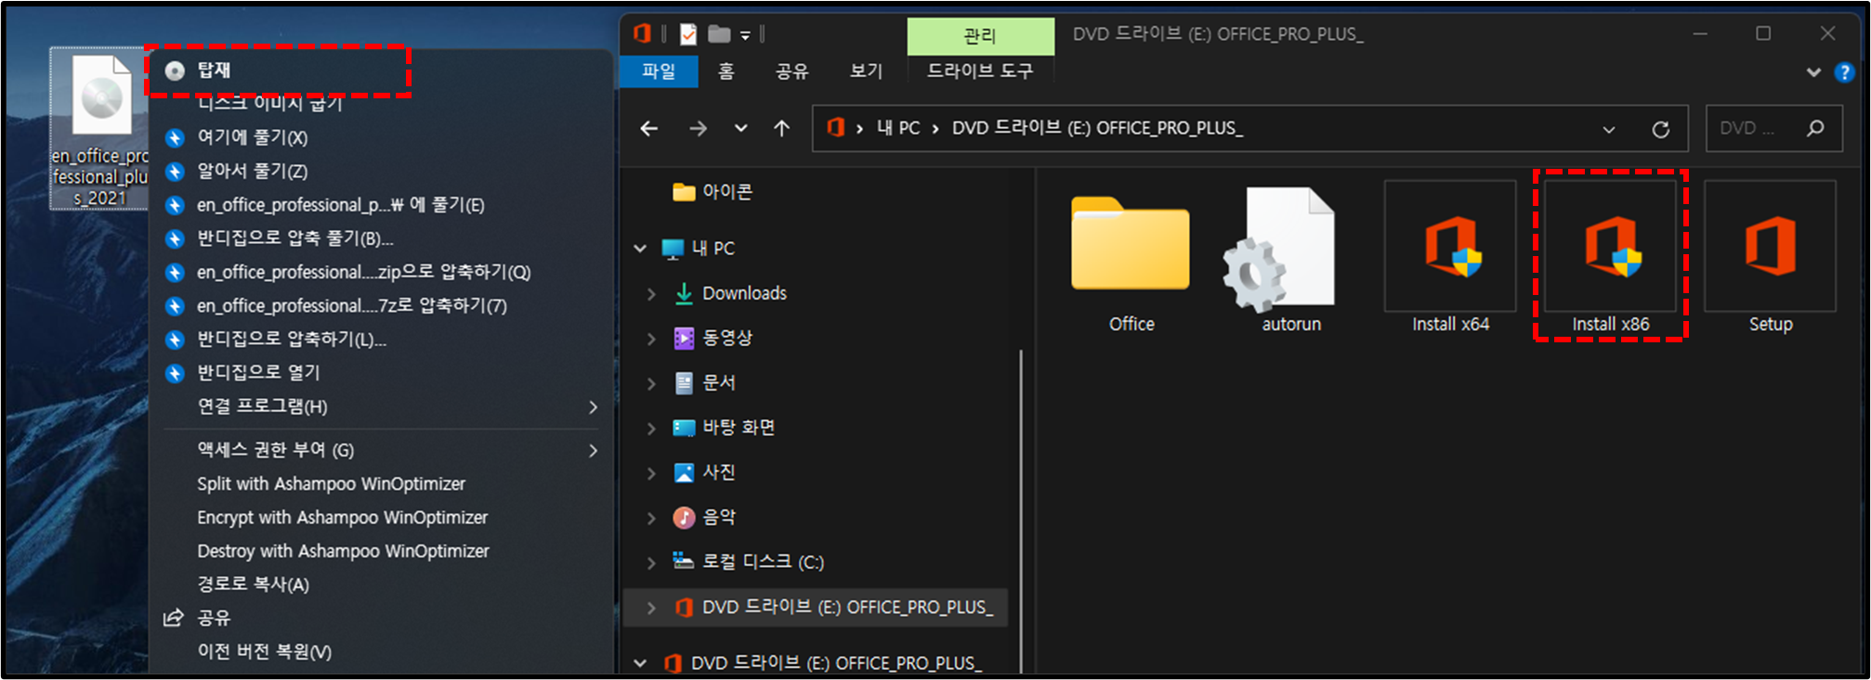The height and width of the screenshot is (680, 1871).
Task: Select 7z로 압축하기(7) entry
Action: [352, 305]
